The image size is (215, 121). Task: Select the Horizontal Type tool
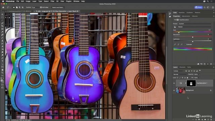(2, 61)
